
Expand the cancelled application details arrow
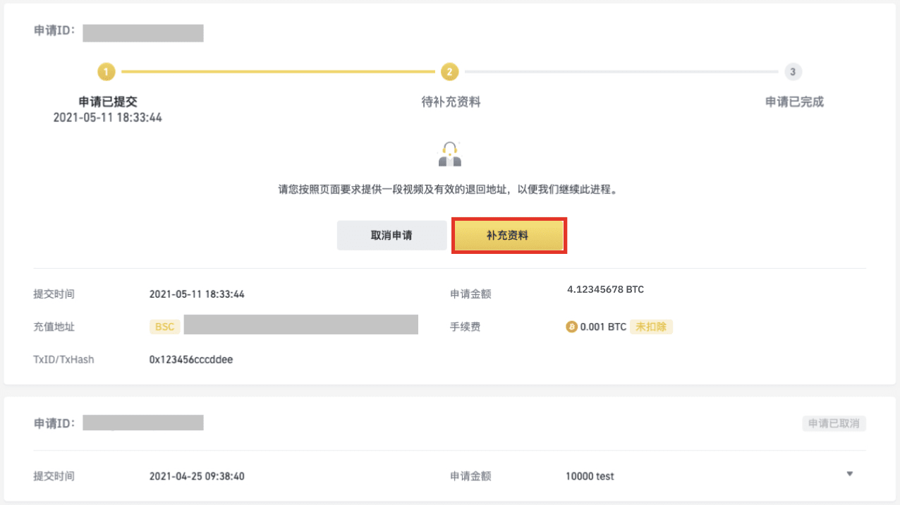coord(850,474)
